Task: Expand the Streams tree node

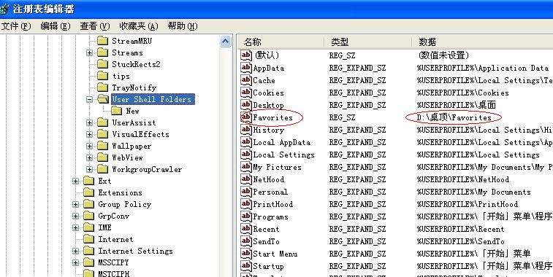Action: tap(90, 52)
